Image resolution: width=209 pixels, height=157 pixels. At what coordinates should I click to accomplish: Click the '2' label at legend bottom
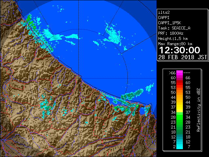[174, 147]
